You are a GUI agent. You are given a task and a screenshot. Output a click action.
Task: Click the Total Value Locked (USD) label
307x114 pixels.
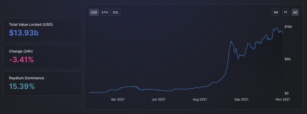(x=31, y=25)
